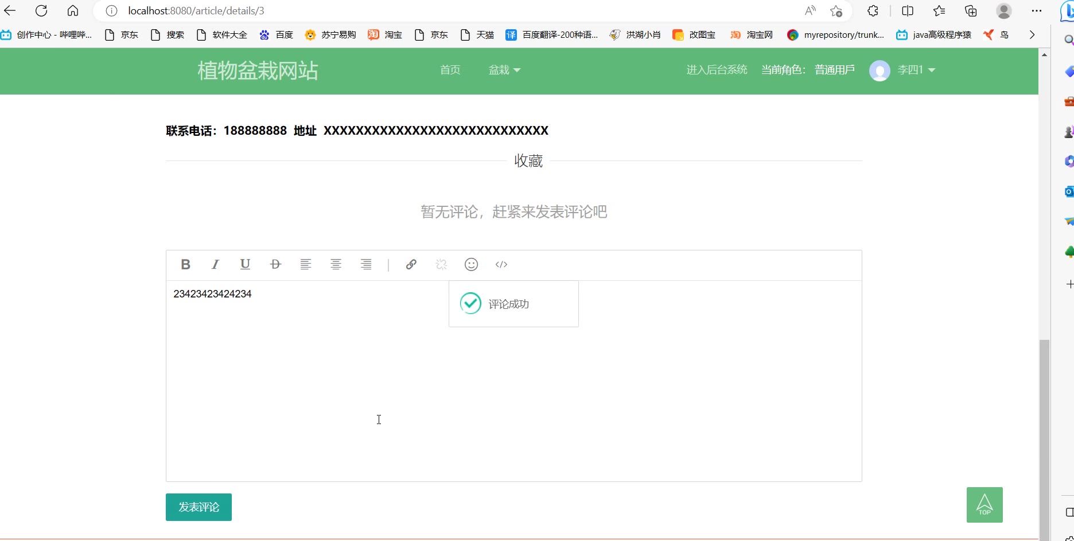Insert a hyperlink in the comment
The width and height of the screenshot is (1074, 541).
click(x=411, y=264)
